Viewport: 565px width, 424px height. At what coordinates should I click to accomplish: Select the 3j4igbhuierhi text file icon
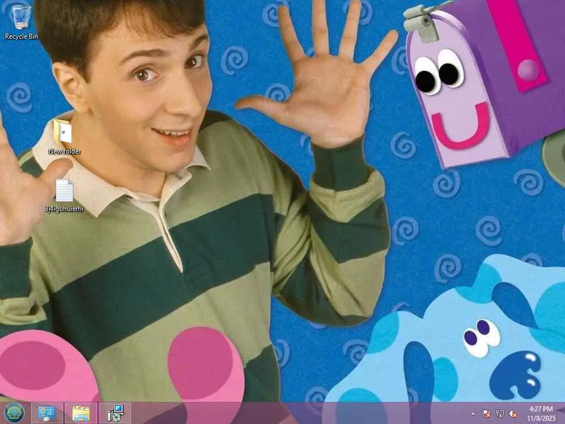coord(64,195)
